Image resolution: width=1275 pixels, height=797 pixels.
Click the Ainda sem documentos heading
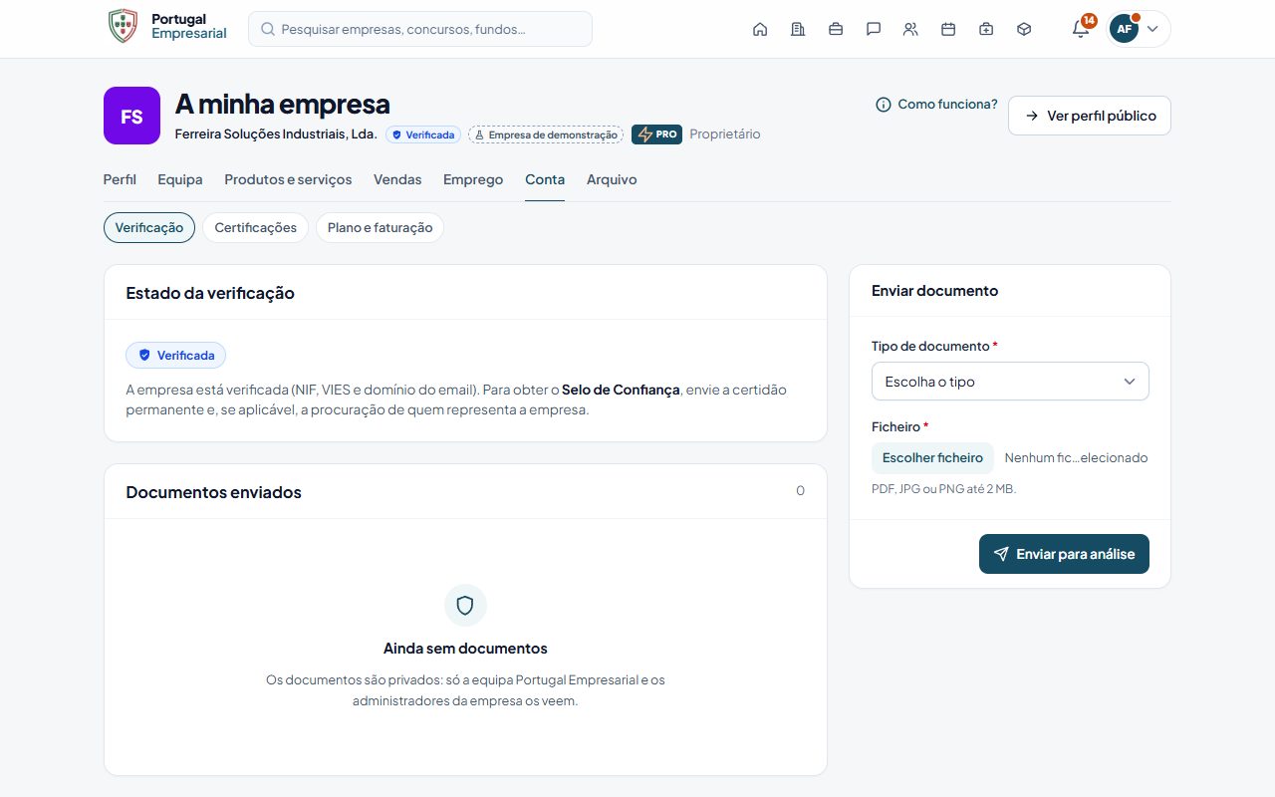coord(465,649)
